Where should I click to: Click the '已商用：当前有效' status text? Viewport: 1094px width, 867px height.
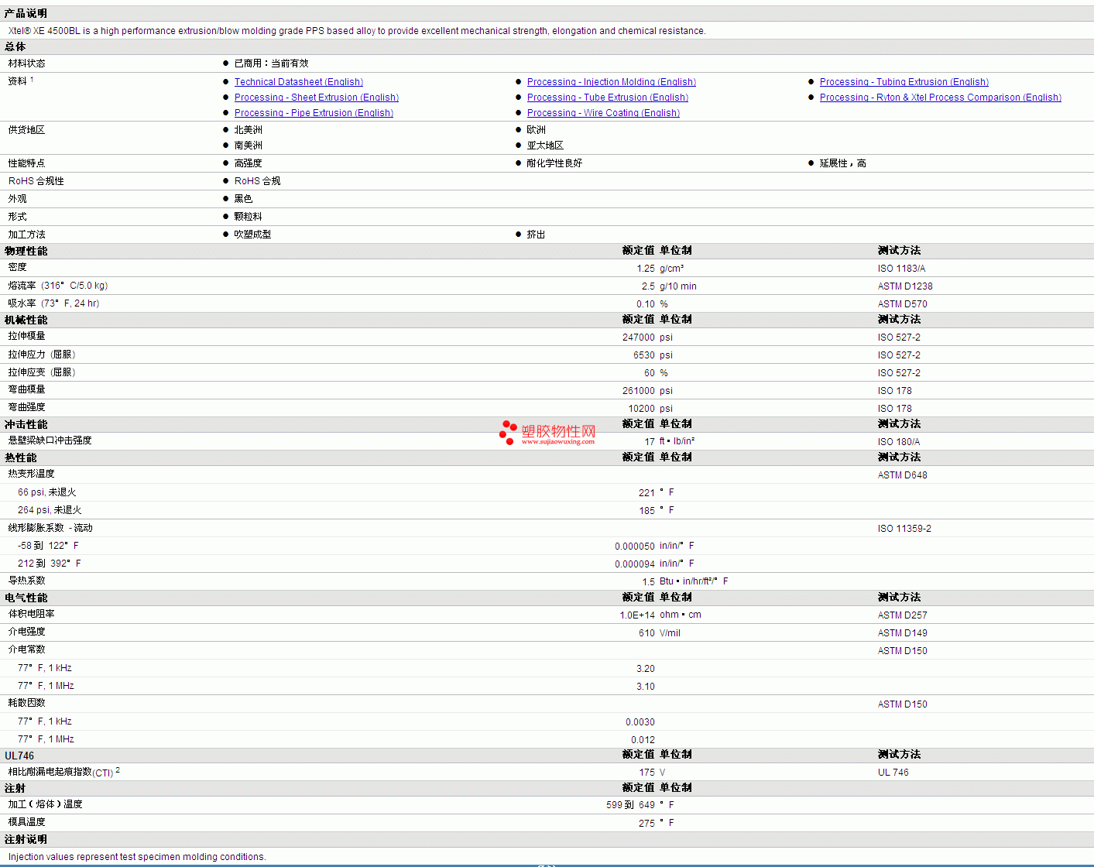click(x=271, y=63)
